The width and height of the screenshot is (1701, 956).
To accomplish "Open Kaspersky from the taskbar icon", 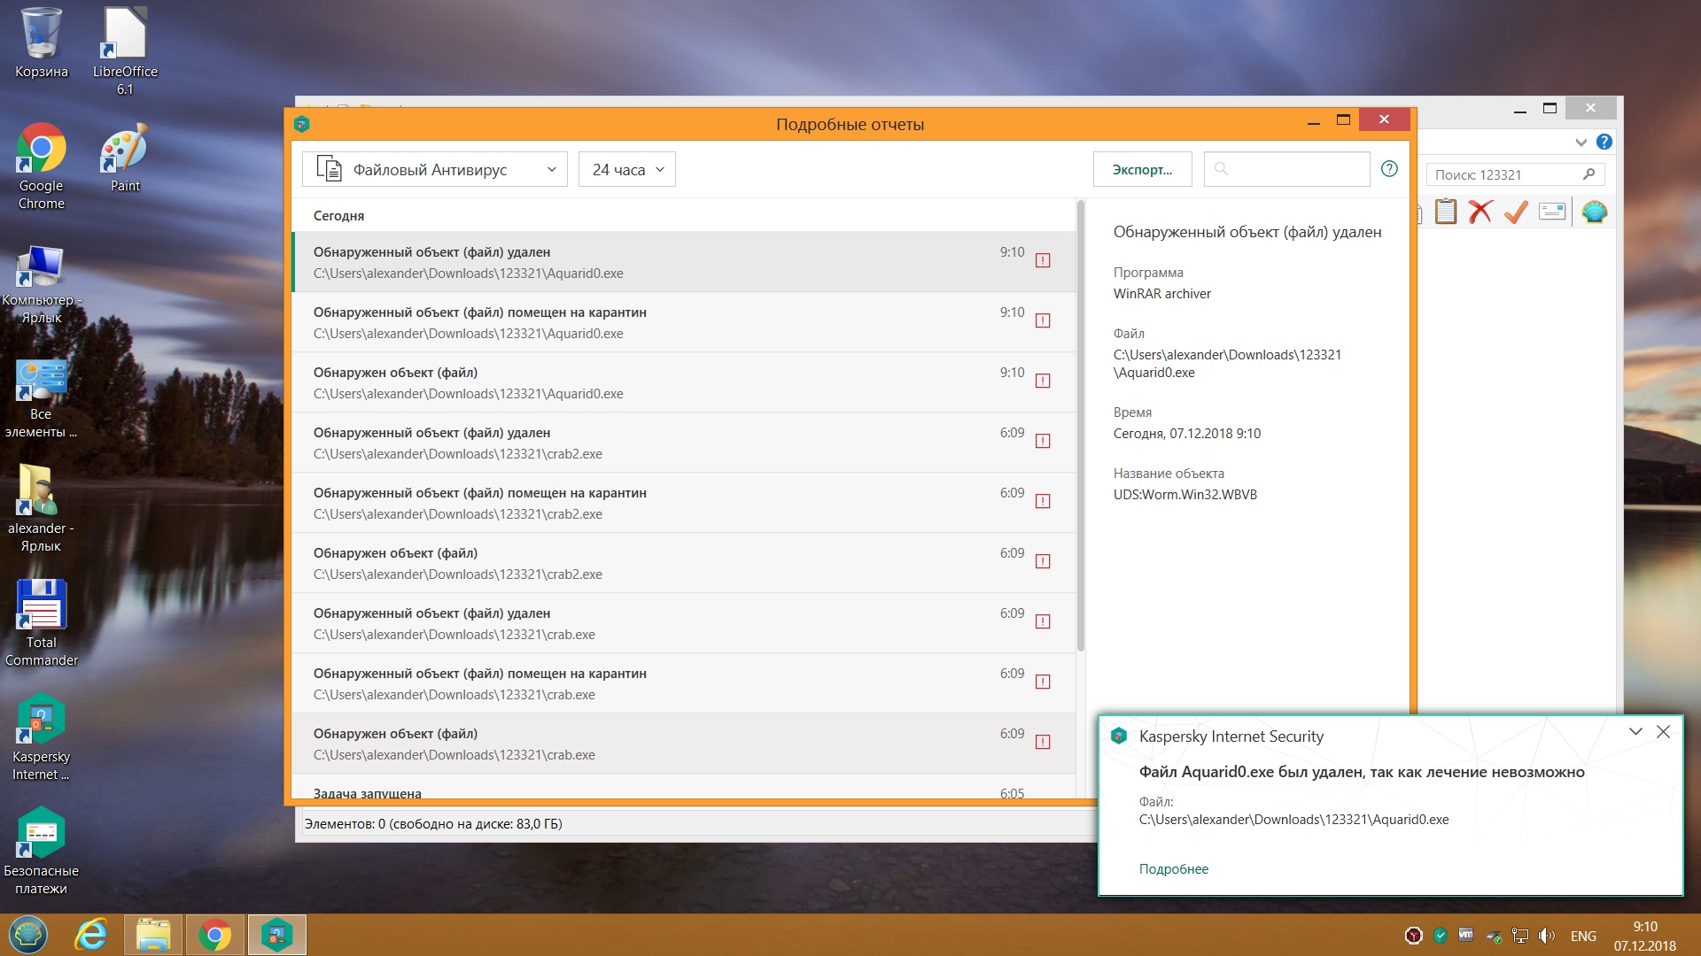I will coord(277,935).
